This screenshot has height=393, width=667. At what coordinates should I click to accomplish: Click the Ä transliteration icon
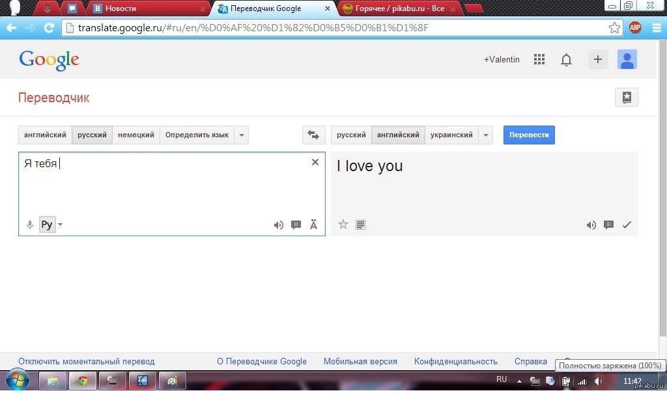(x=313, y=224)
